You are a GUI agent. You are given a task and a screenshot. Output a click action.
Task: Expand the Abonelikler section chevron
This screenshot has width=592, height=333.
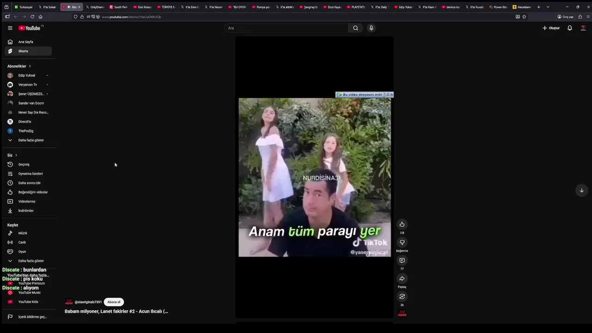click(30, 66)
